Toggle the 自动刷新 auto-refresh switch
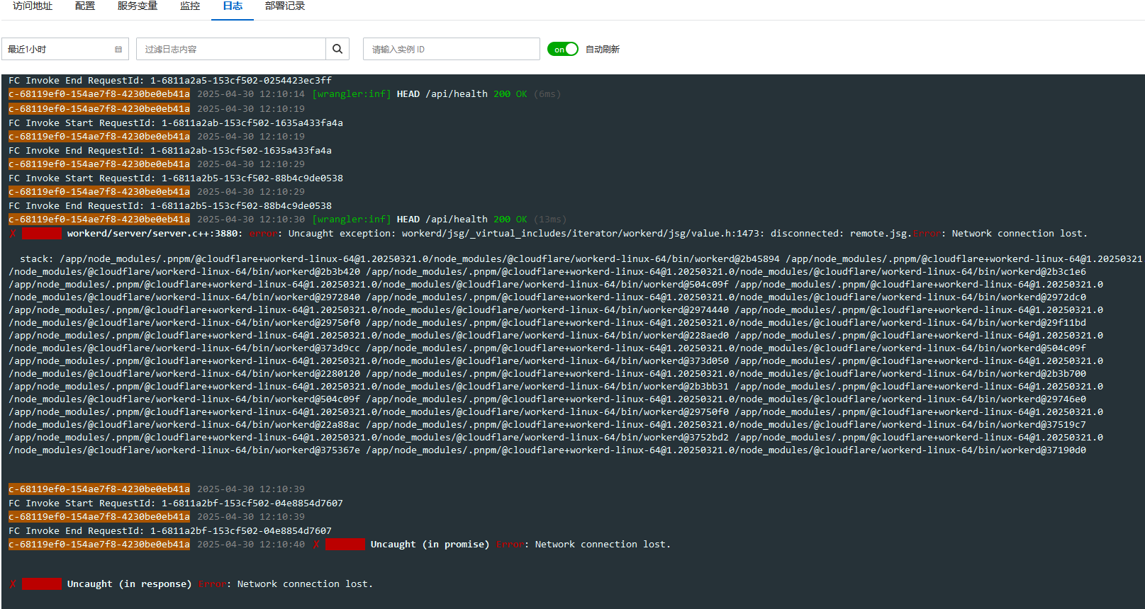This screenshot has width=1145, height=609. (x=563, y=49)
